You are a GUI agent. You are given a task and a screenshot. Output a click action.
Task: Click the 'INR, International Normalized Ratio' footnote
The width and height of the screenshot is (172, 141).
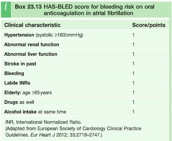[44, 122]
